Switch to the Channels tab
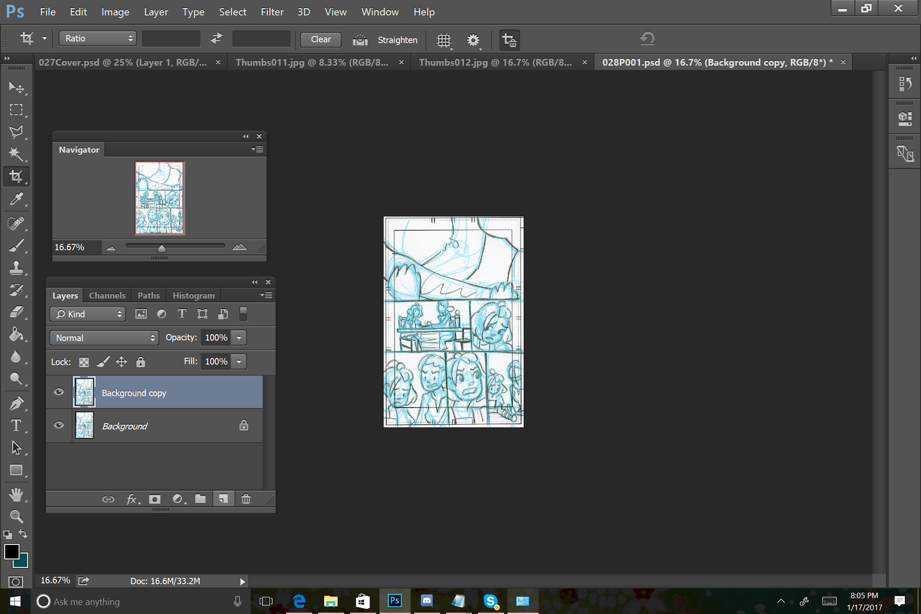 point(107,295)
